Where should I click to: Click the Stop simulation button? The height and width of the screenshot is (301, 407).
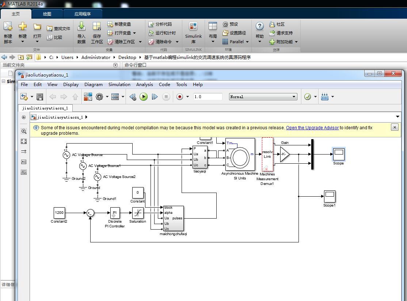point(166,97)
